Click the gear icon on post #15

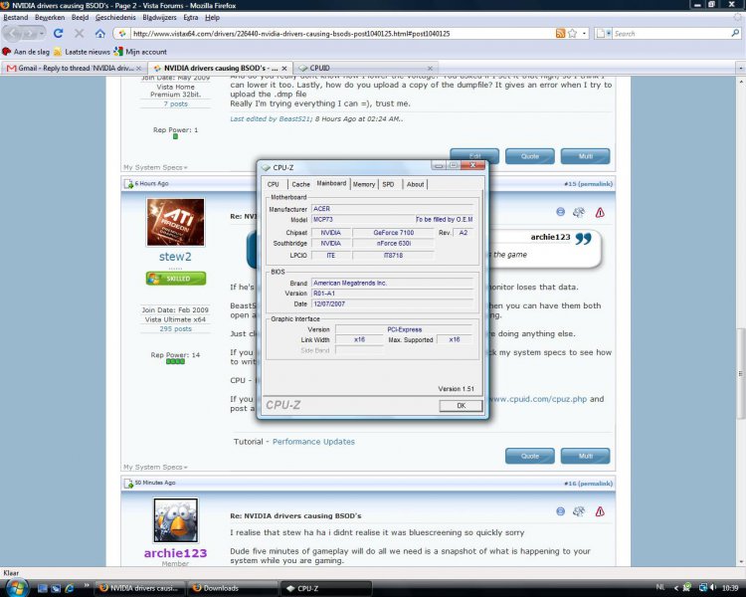click(x=579, y=212)
